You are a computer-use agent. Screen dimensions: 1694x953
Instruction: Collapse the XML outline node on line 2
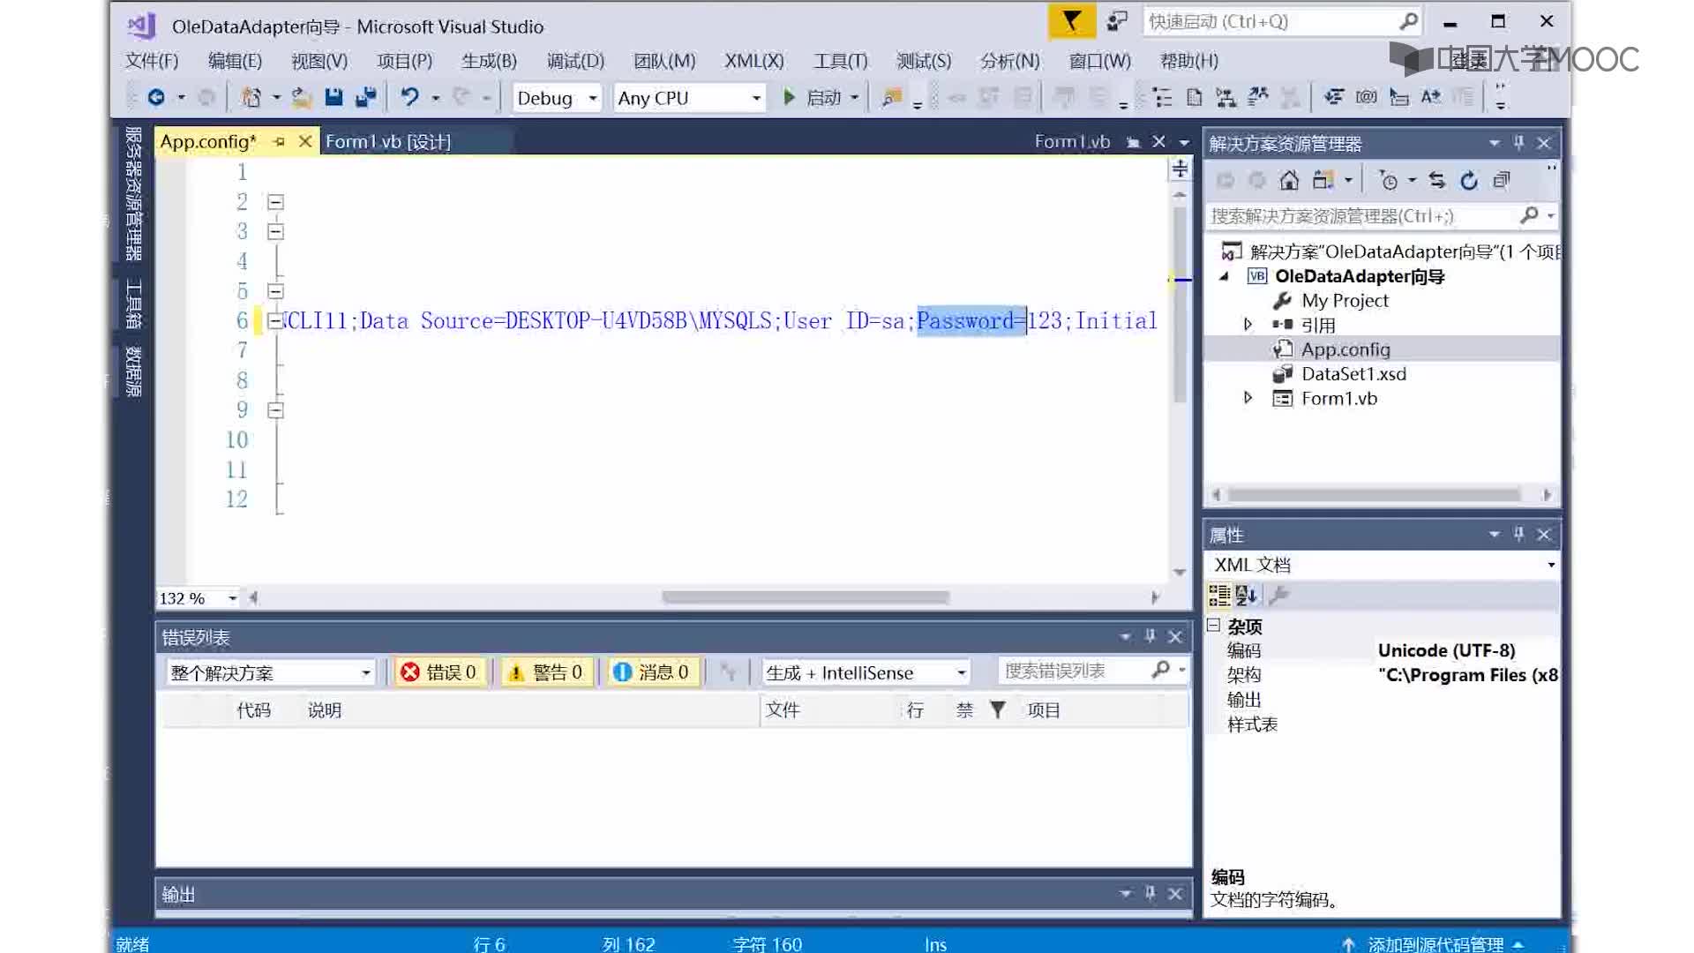275,202
